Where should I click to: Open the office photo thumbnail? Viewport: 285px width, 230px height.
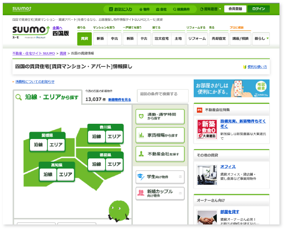click(207, 175)
